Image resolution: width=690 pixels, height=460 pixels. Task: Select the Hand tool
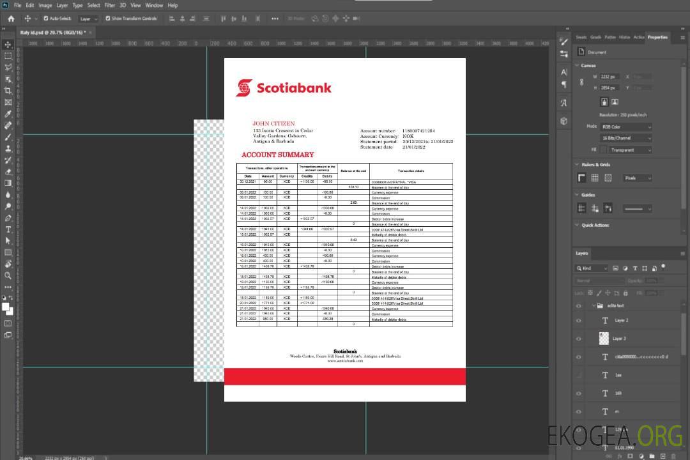point(8,264)
